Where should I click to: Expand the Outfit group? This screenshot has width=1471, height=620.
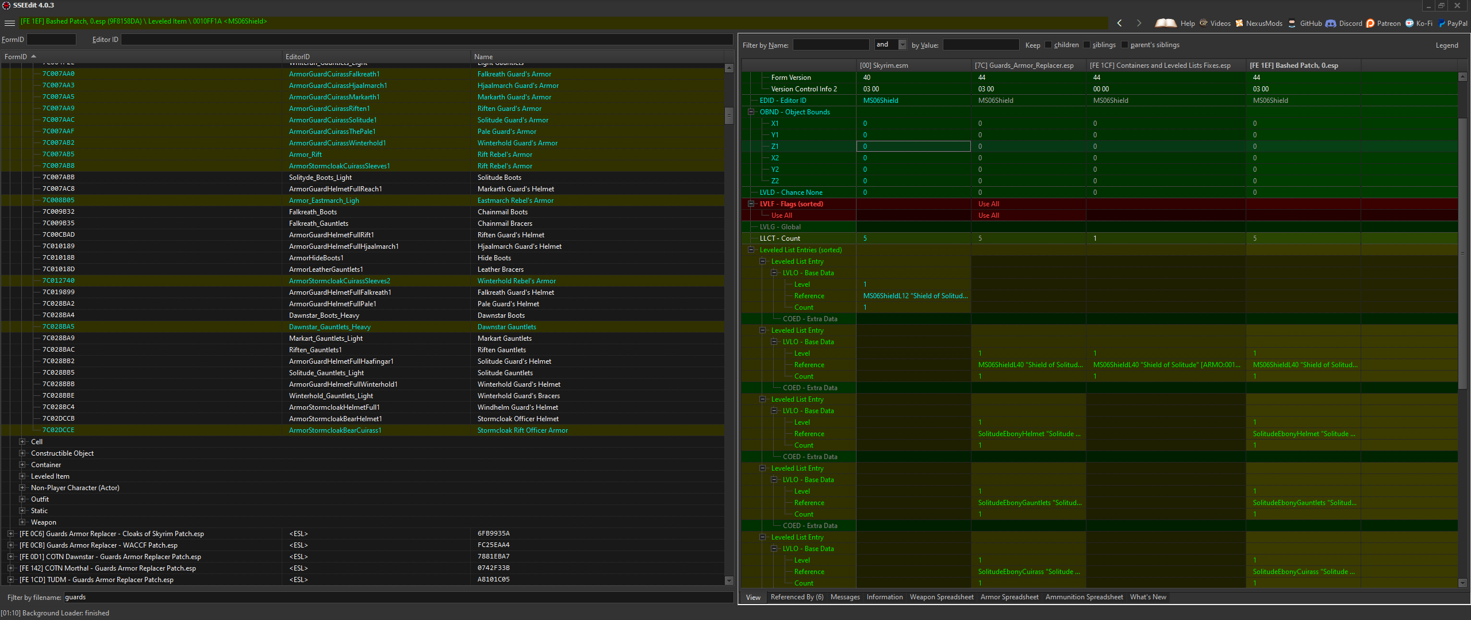22,499
